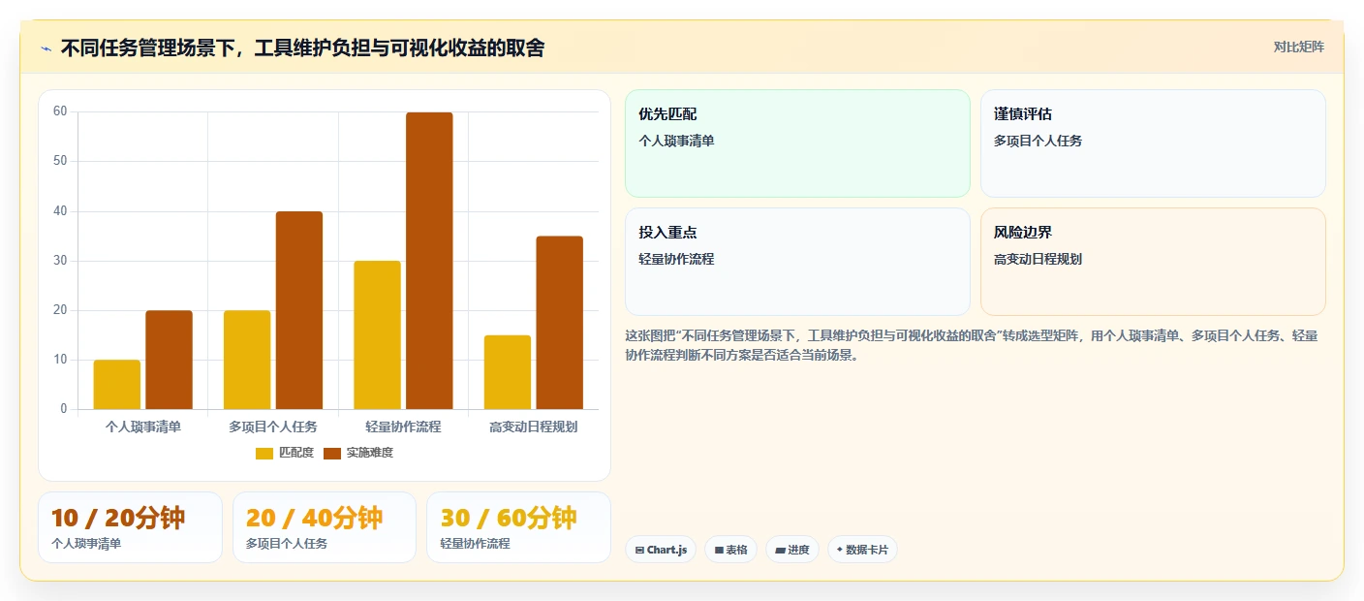Click the 对比矩阵 label in header
1364x601 pixels.
click(1298, 47)
